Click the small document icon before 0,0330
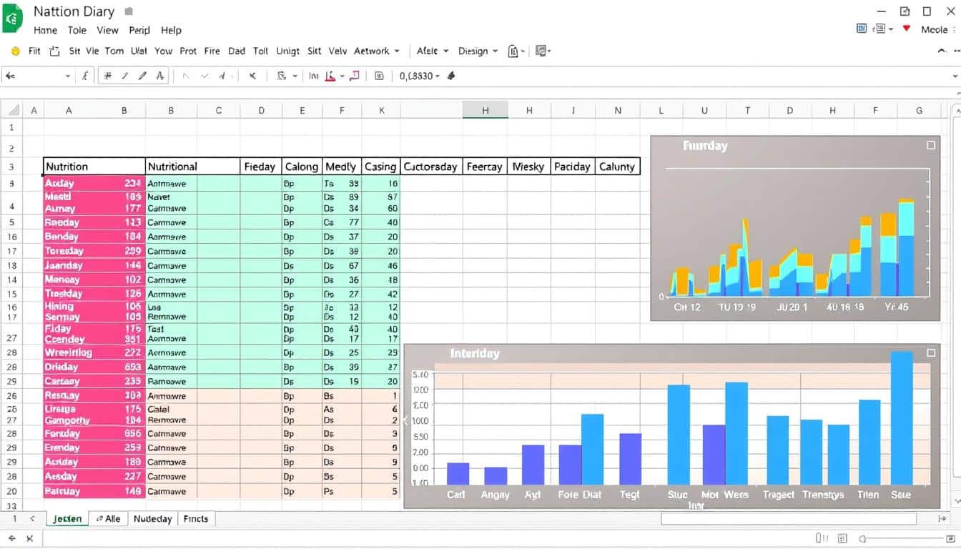 tap(379, 76)
